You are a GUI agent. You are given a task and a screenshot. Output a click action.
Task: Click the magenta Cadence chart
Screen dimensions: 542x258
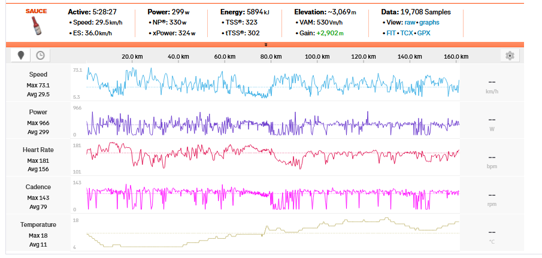click(x=272, y=197)
